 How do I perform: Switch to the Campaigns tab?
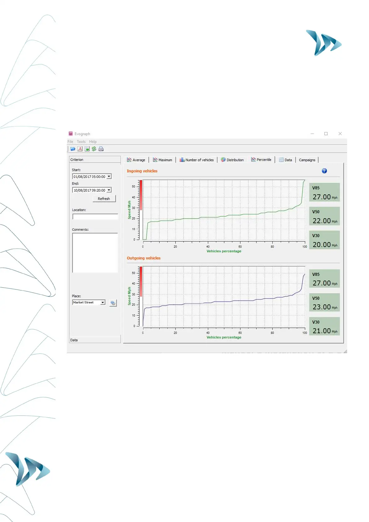pyautogui.click(x=307, y=160)
